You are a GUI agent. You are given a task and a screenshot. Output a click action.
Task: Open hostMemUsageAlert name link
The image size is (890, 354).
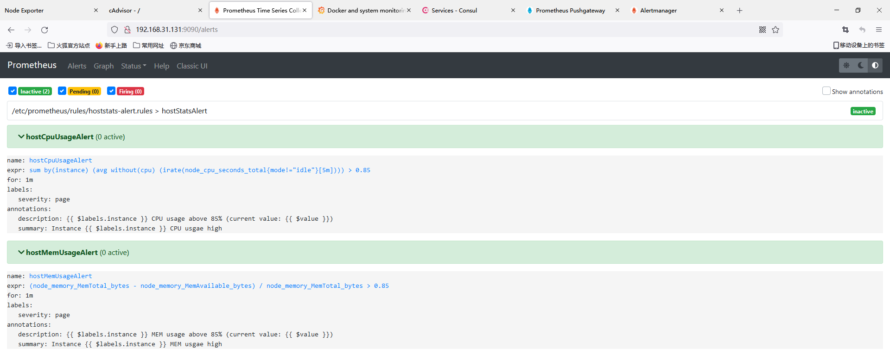[x=61, y=276]
